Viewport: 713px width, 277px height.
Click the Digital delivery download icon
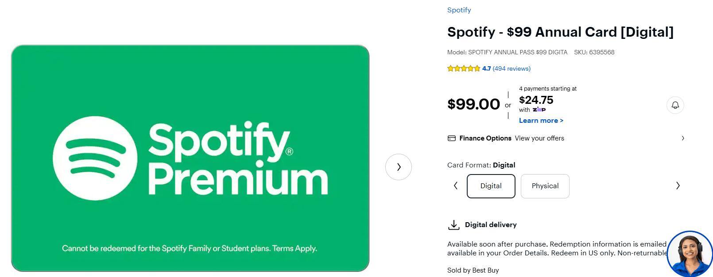pyautogui.click(x=453, y=225)
